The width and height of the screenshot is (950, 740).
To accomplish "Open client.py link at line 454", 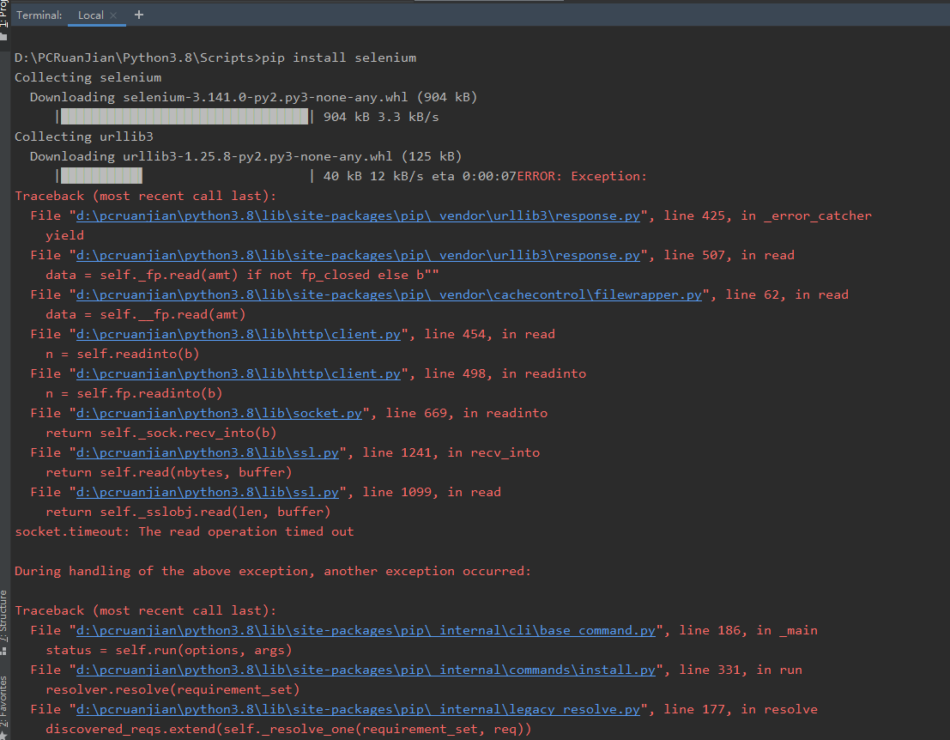I will click(239, 334).
